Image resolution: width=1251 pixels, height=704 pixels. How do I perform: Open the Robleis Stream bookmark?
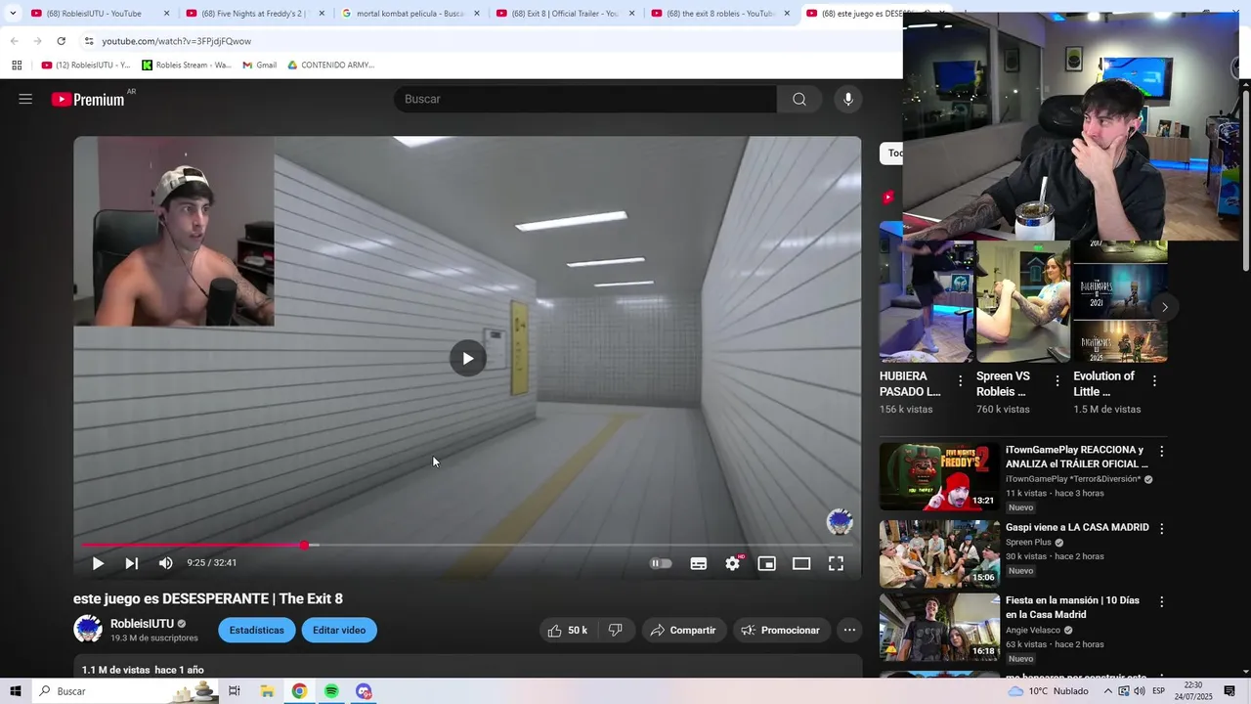coord(187,66)
